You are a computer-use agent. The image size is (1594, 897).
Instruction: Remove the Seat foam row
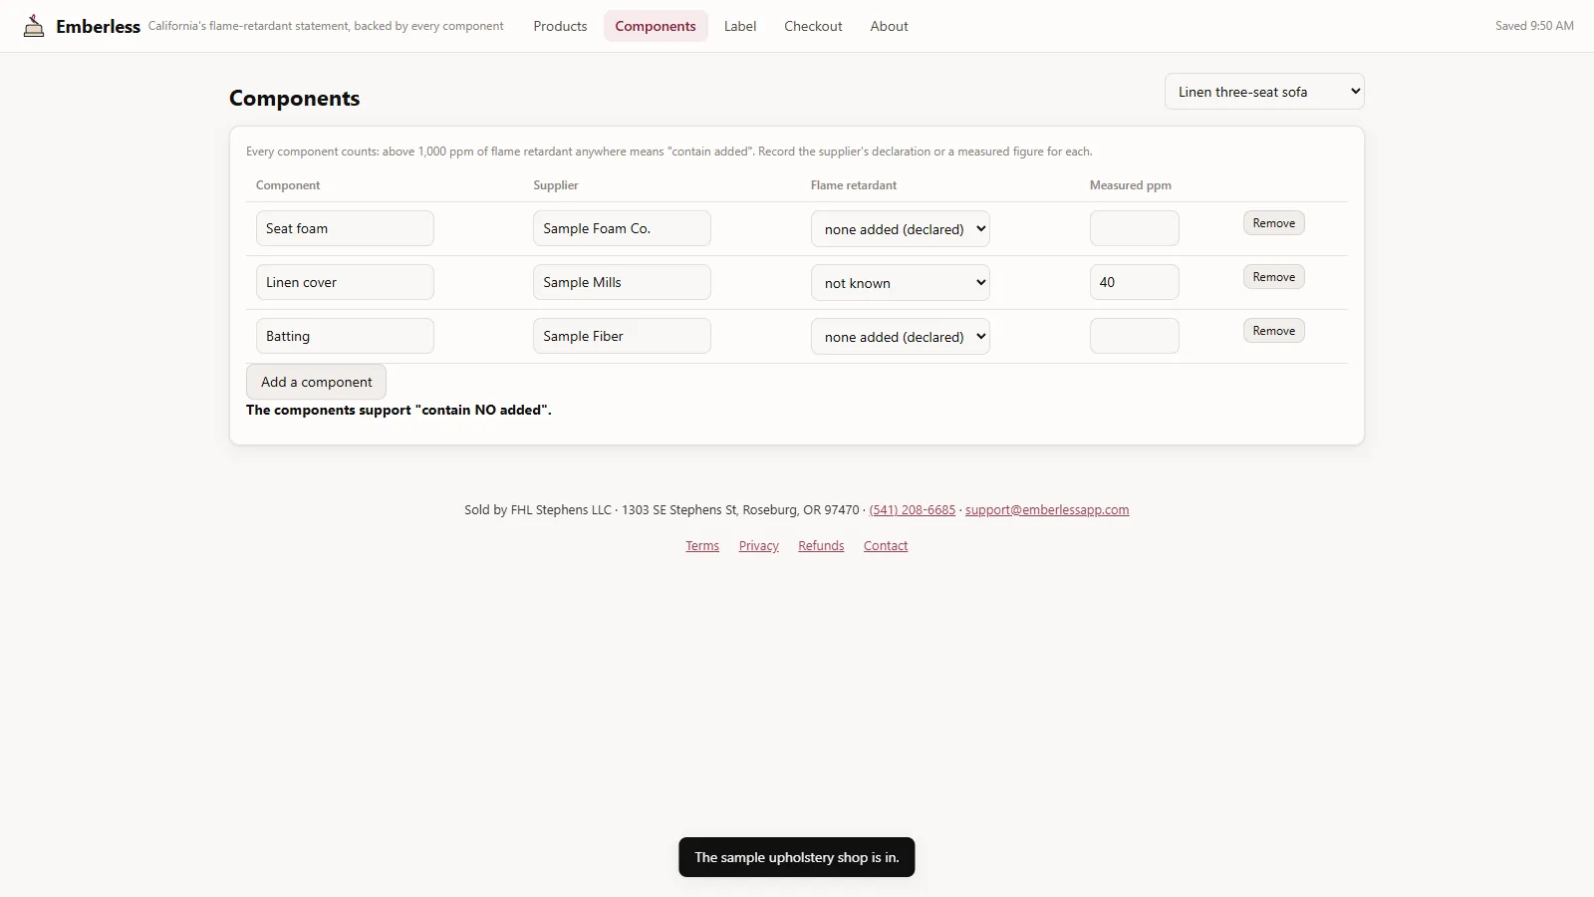[1274, 223]
